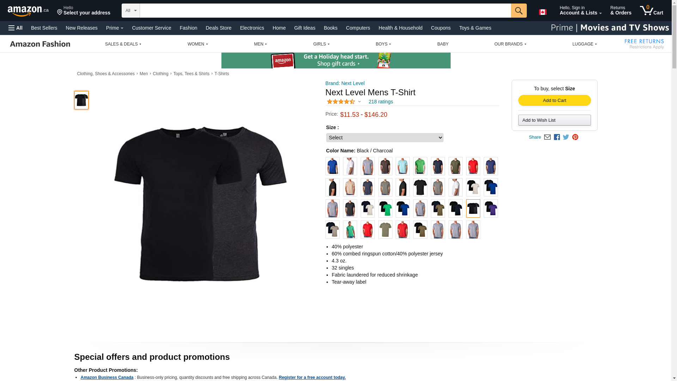Expand the search category All dropdown

click(x=131, y=11)
